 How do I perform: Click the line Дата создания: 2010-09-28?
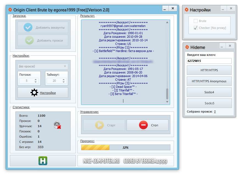coord(123,37)
